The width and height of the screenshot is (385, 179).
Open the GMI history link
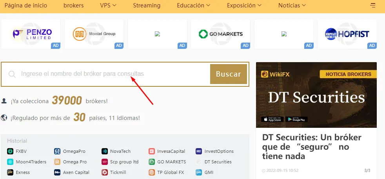coord(209,172)
